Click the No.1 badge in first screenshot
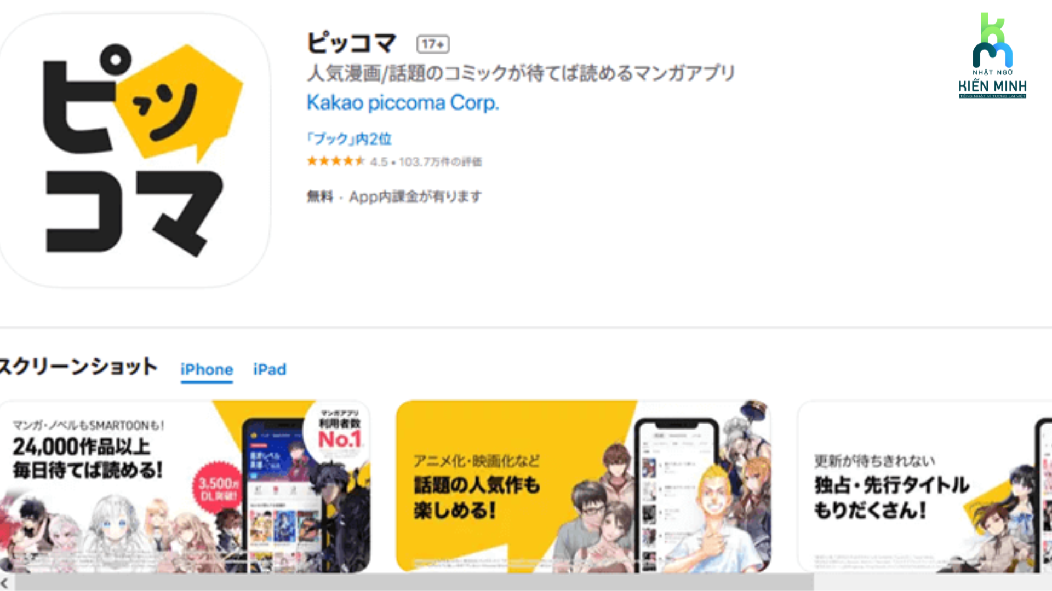The height and width of the screenshot is (591, 1052). tap(340, 430)
